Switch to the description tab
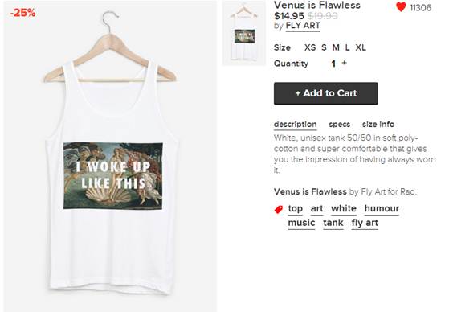The width and height of the screenshot is (449, 312). tap(296, 125)
